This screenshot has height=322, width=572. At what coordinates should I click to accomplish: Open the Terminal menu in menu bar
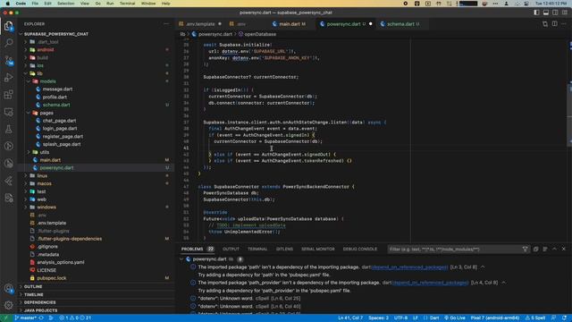pos(127,4)
